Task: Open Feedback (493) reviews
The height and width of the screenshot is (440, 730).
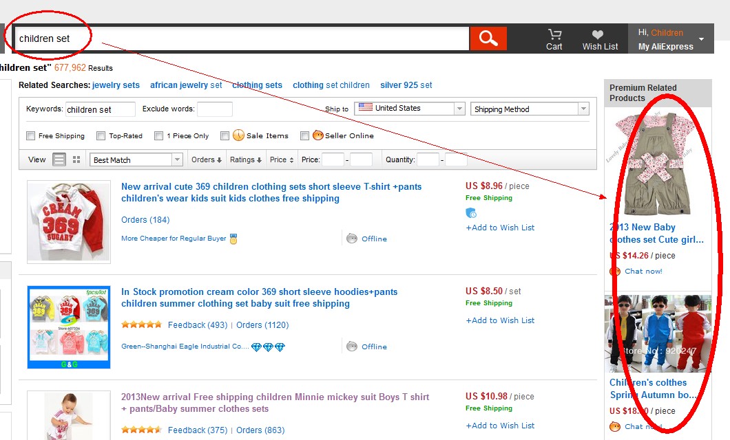Action: [x=198, y=324]
